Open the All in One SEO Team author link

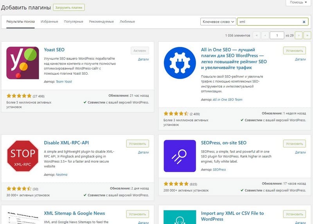(x=228, y=100)
